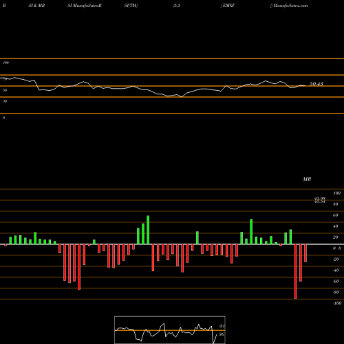Click the 30 level label on RSI panel

click(x=5, y=101)
